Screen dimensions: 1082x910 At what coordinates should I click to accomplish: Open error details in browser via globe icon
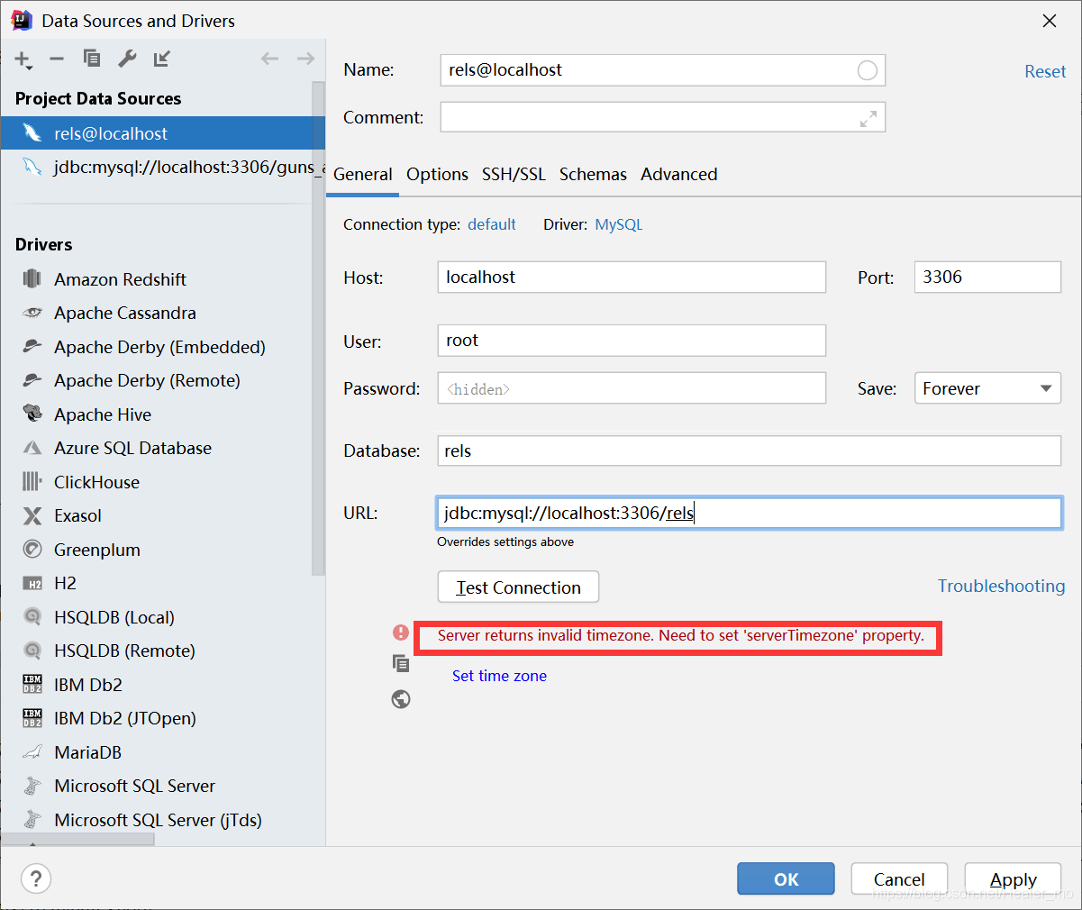(x=401, y=699)
